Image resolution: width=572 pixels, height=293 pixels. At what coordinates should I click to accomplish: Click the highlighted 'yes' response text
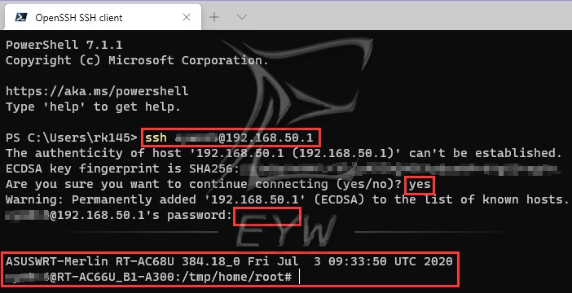click(x=420, y=185)
